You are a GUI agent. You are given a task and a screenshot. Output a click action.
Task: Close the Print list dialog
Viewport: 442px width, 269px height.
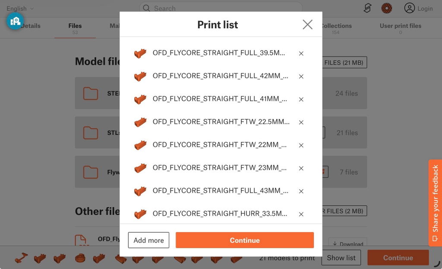(307, 25)
